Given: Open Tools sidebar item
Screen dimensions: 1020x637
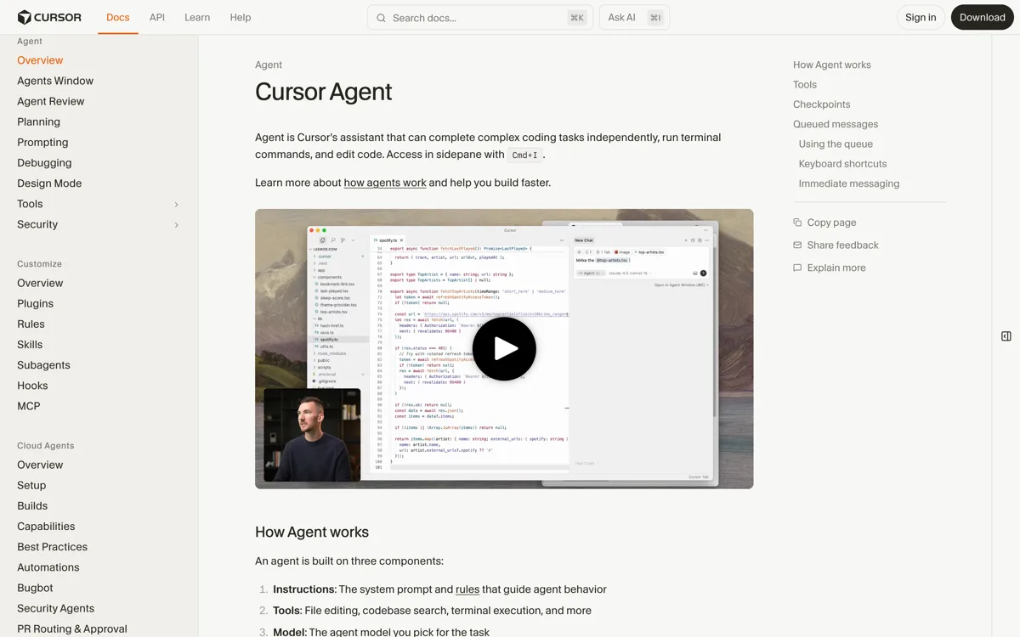Looking at the screenshot, I should pyautogui.click(x=30, y=204).
